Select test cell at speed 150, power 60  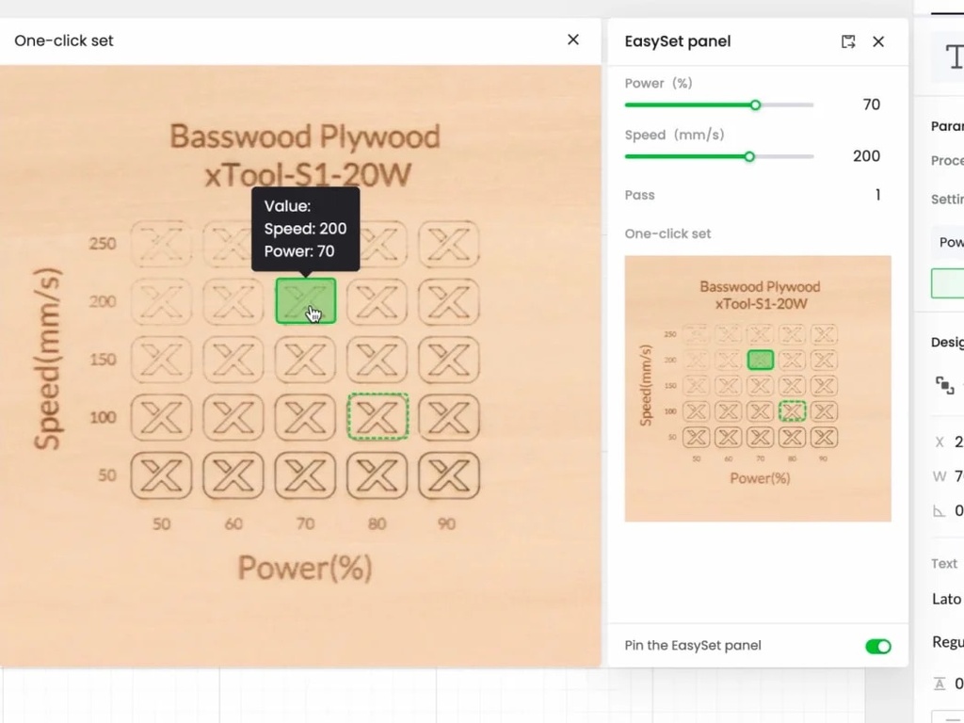tap(233, 360)
